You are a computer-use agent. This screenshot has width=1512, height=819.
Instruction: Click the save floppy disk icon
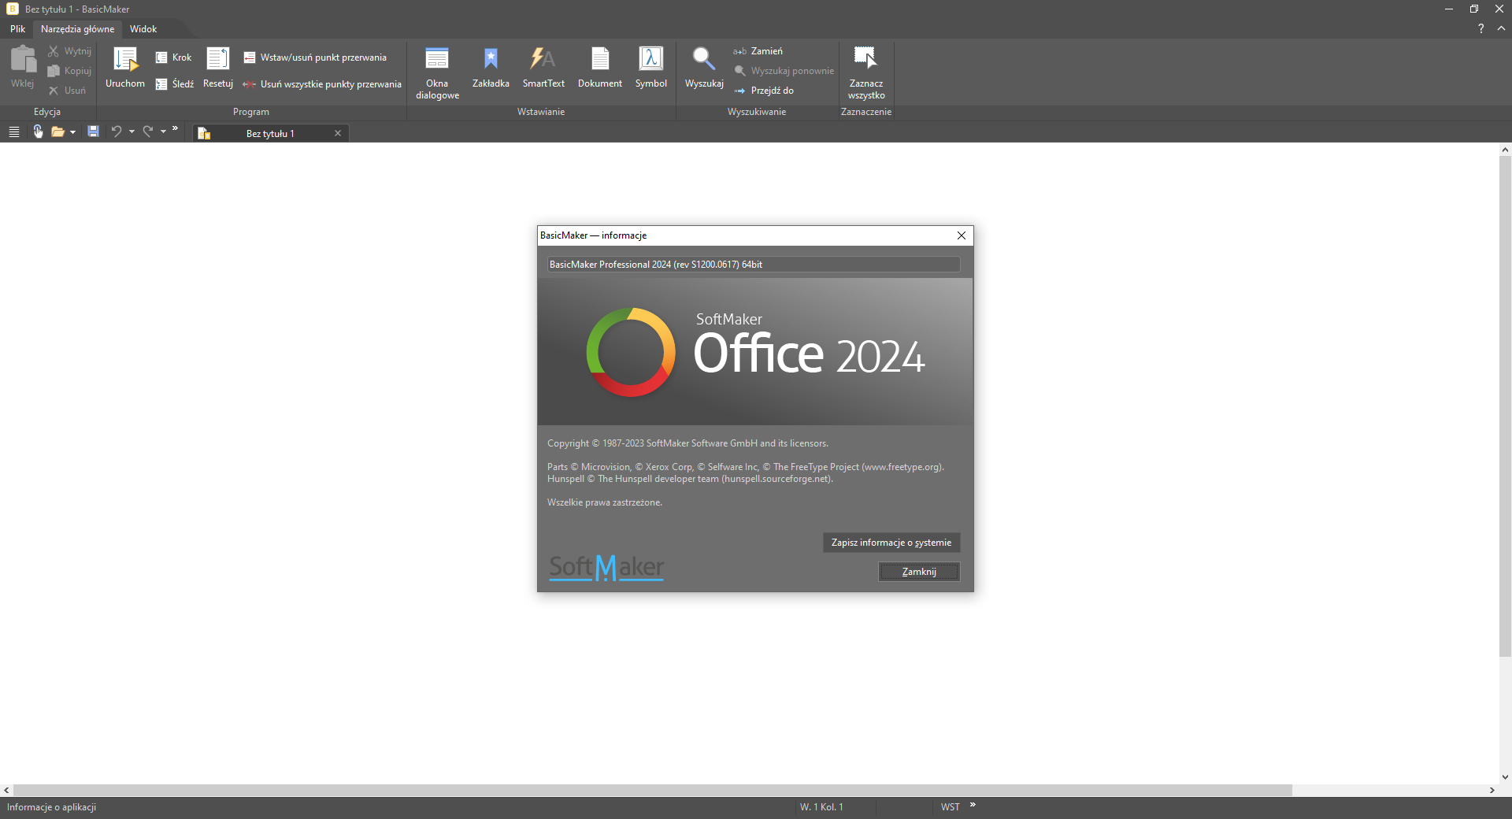(x=93, y=132)
